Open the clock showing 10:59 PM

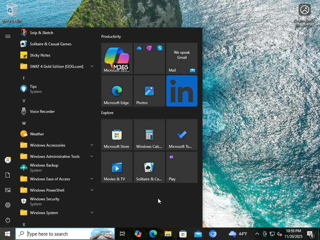point(293,234)
